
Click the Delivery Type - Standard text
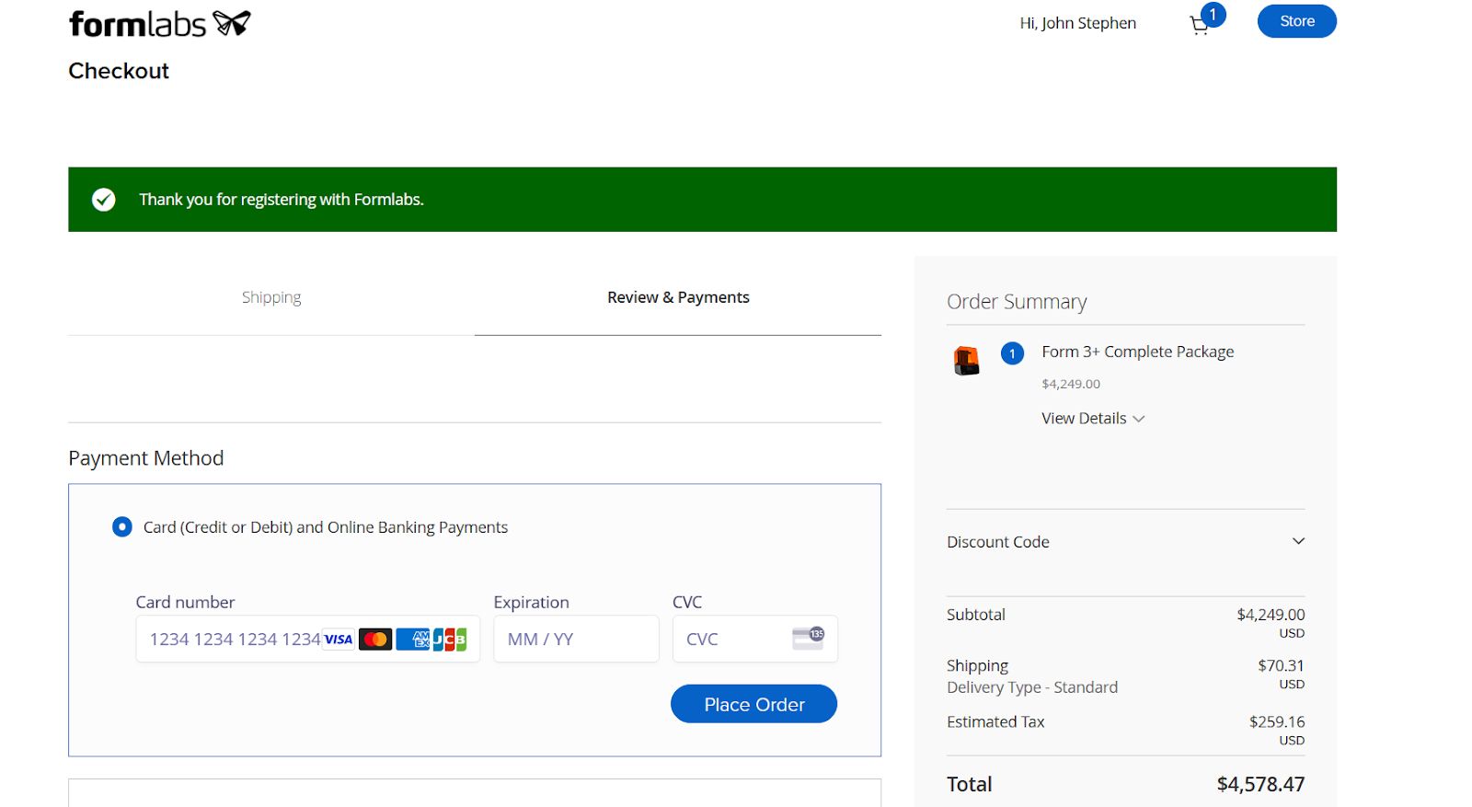pos(1032,687)
